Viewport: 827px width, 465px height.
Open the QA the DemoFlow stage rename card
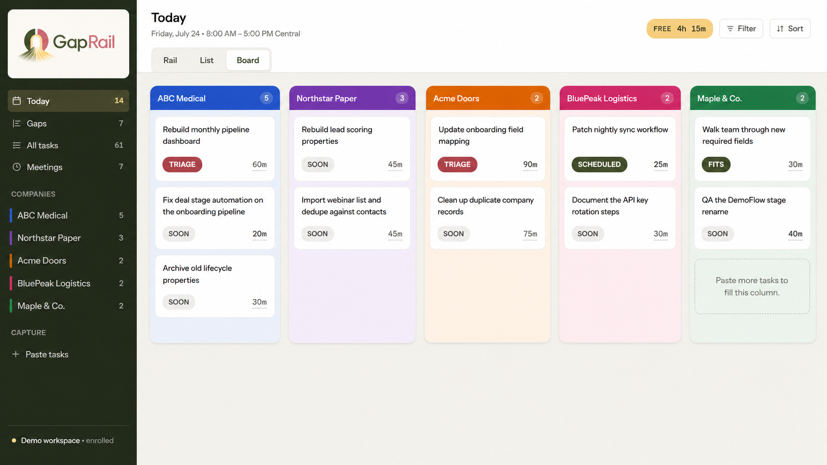click(752, 218)
